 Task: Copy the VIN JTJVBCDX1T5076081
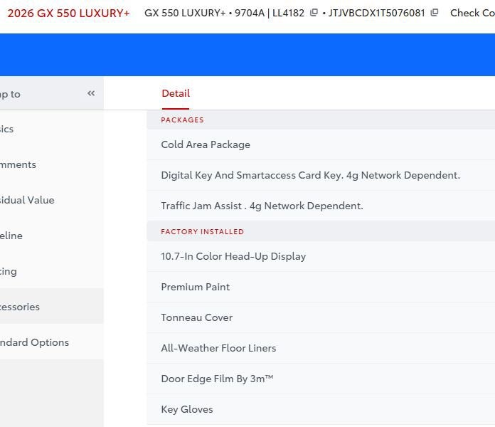tap(435, 13)
